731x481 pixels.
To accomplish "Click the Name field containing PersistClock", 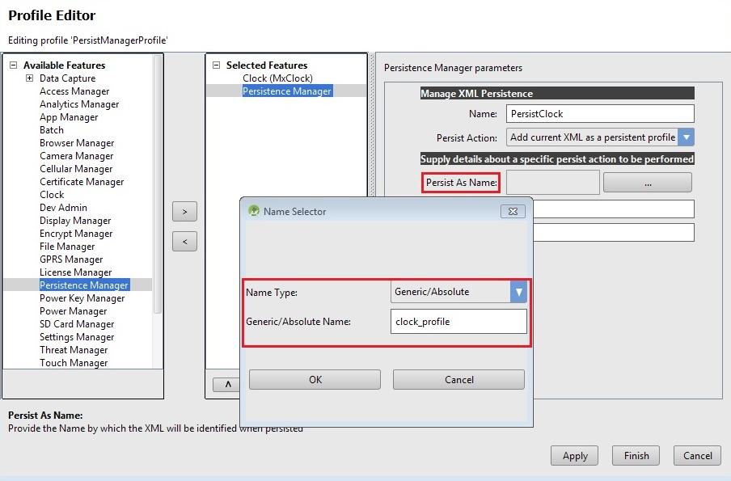I will [x=599, y=114].
